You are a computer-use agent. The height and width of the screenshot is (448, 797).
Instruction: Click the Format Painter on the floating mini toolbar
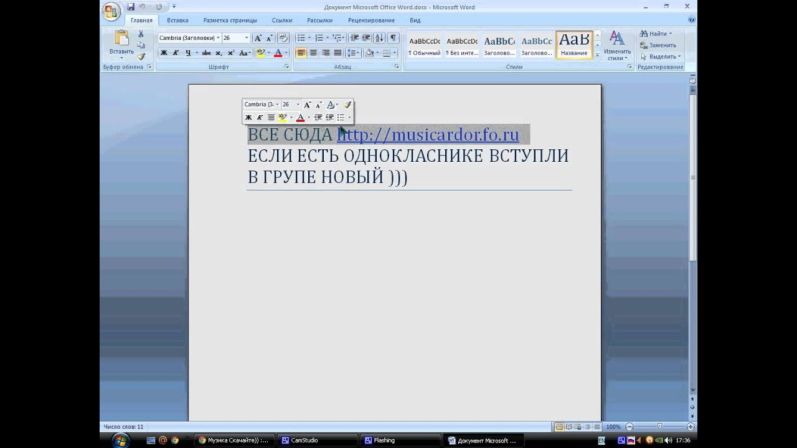(347, 105)
